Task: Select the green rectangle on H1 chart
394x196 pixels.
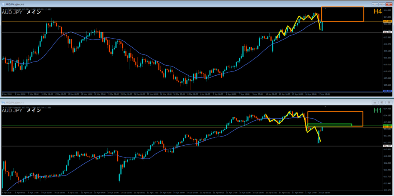Action: click(x=329, y=125)
